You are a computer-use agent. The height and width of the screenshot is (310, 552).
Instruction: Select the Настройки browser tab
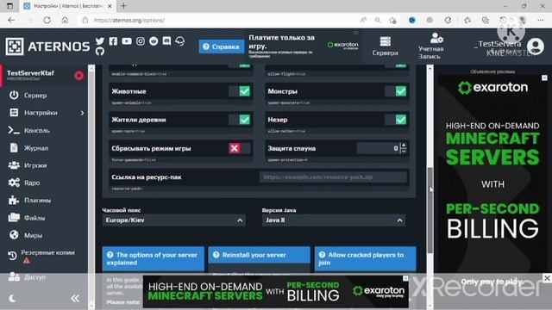click(67, 6)
